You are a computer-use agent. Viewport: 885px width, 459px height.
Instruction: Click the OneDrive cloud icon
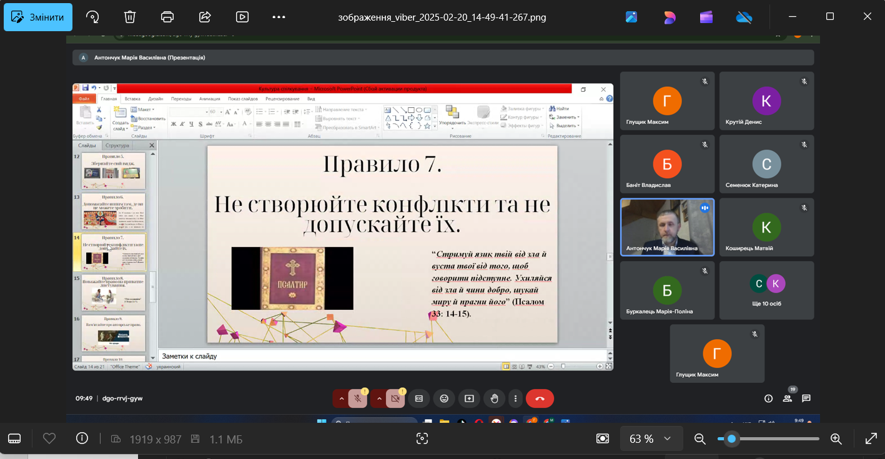[x=744, y=17]
